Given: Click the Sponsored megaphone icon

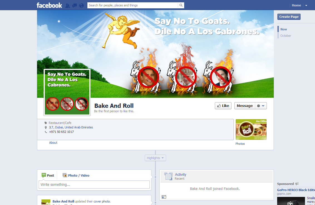Looking at the screenshot, I should [297, 184].
